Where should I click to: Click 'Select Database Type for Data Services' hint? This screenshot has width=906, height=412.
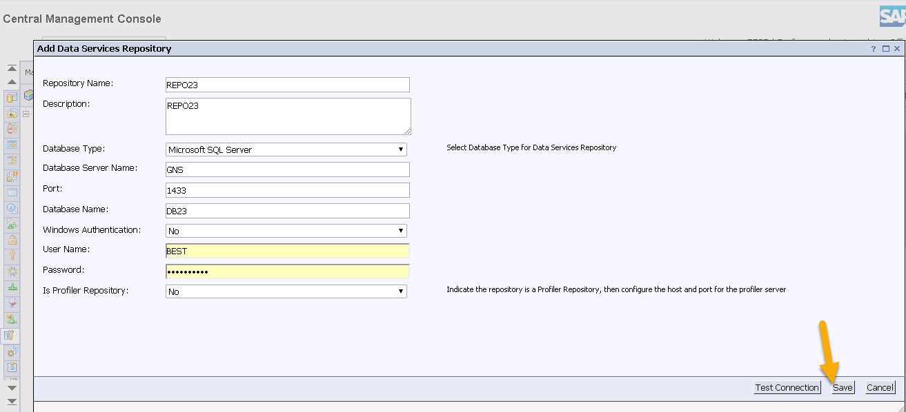coord(531,147)
